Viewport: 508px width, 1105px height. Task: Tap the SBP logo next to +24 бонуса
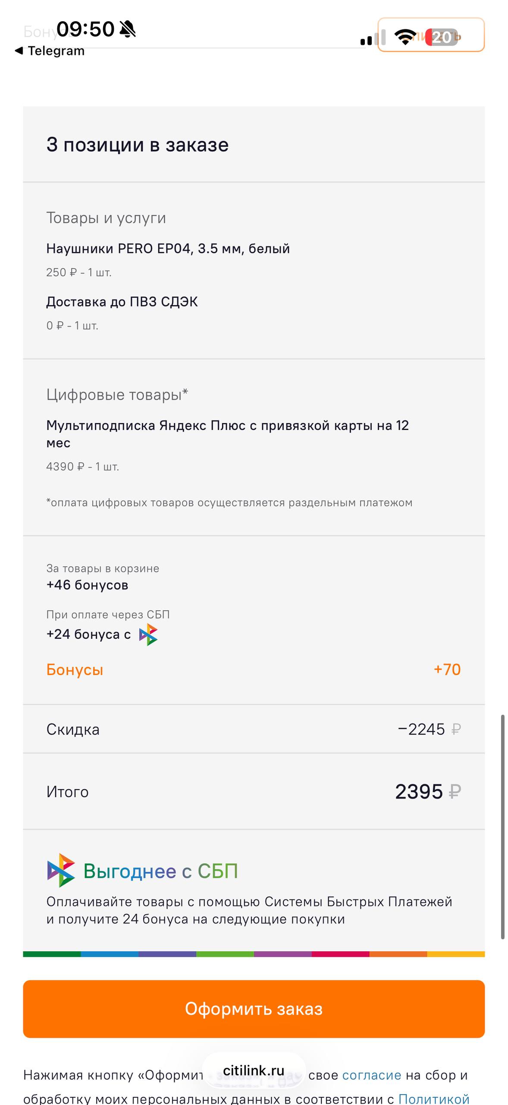148,635
